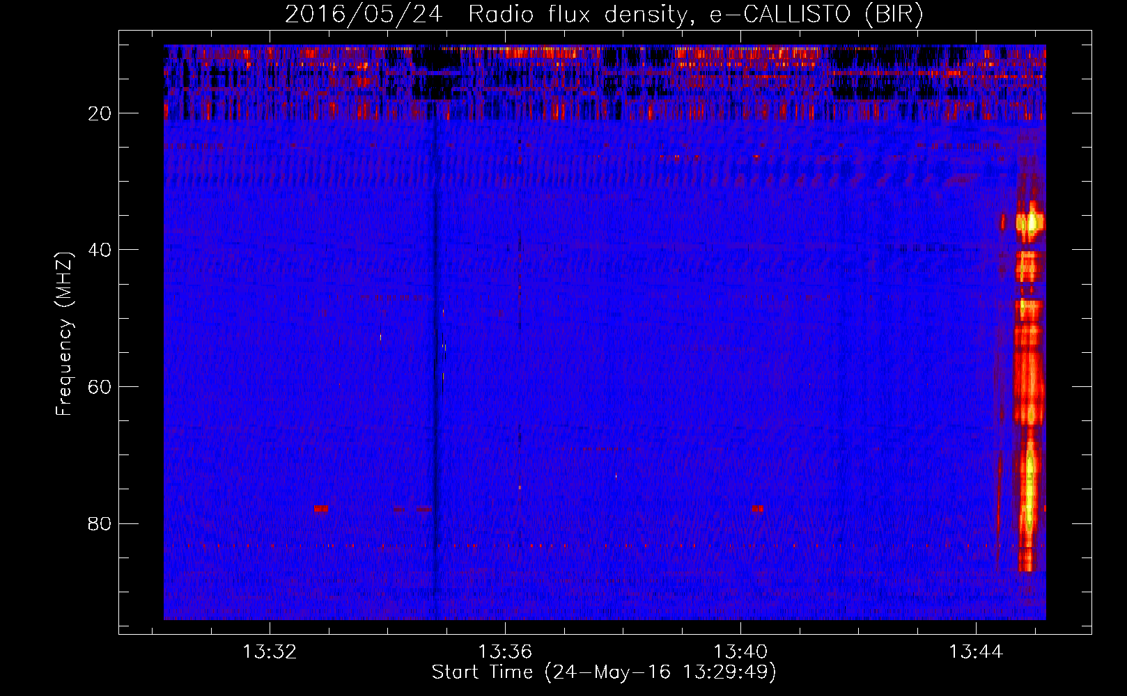This screenshot has width=1127, height=696.
Task: Click the 'Start Time (24-May-16 13:29:49)' label
Action: pos(604,672)
